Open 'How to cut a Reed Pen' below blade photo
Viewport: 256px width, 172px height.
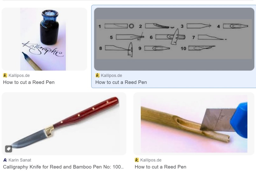[160, 167]
